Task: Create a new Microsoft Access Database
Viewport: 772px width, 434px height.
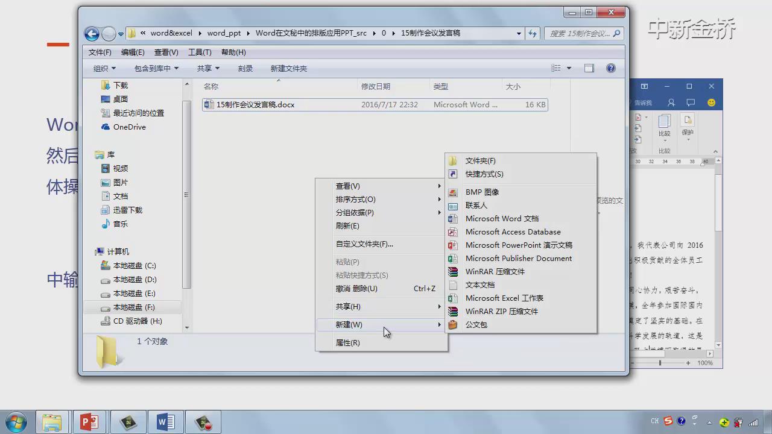Action: click(521, 231)
